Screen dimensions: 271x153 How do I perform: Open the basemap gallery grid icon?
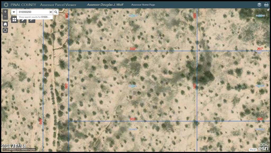14,20
